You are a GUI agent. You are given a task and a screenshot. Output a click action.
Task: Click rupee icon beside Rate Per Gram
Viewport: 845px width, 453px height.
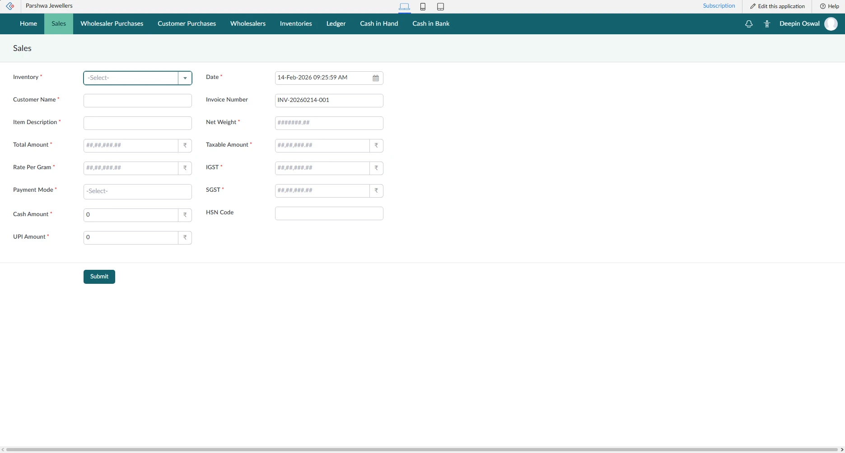click(x=185, y=168)
